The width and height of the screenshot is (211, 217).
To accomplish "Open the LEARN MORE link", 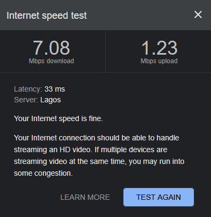I will pyautogui.click(x=85, y=197).
